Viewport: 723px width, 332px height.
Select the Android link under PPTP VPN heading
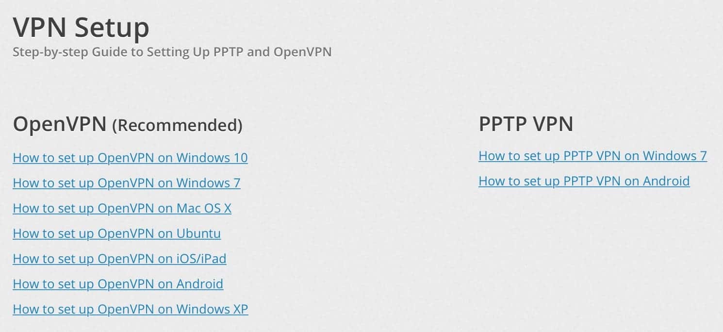[x=584, y=181]
